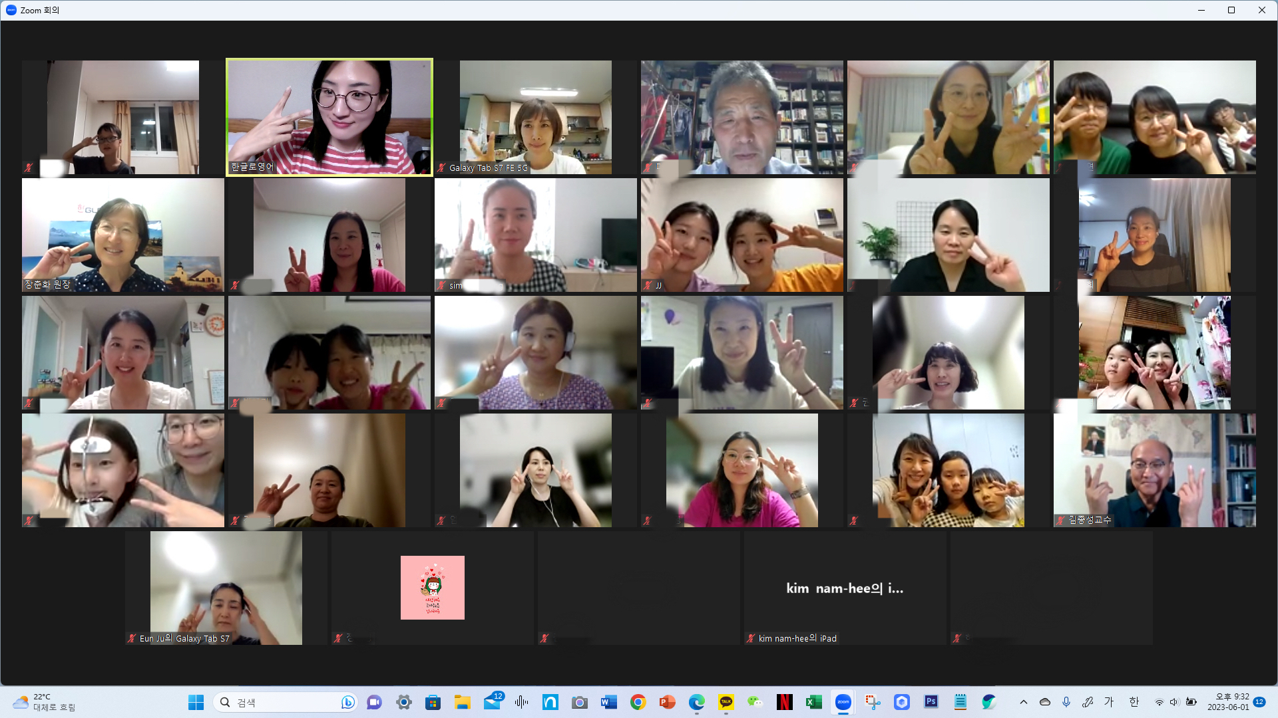Open Excel from the taskbar
Image resolution: width=1278 pixels, height=718 pixels.
pos(813,702)
